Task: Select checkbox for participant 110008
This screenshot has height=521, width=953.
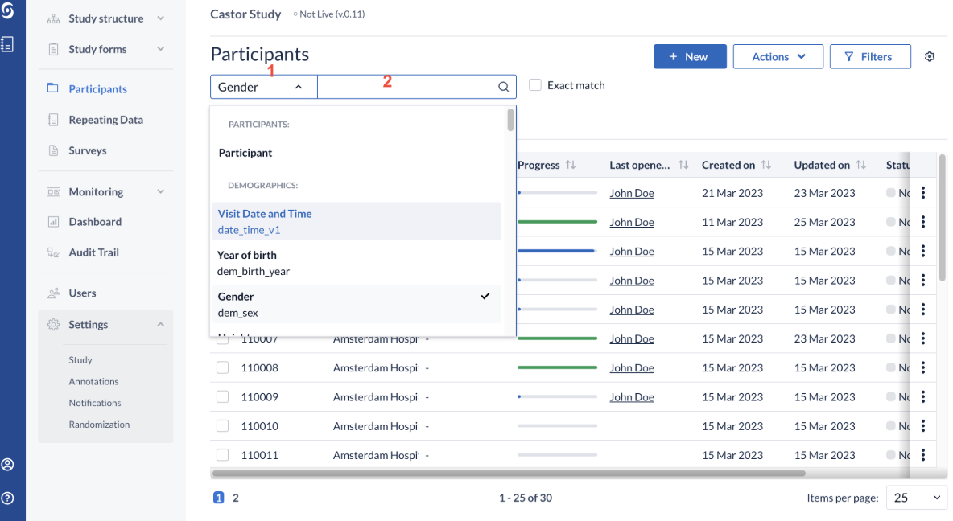Action: point(222,368)
